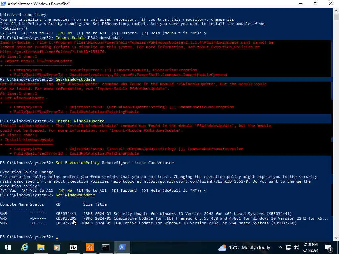Click the 'Untrusted repository' heading

pyautogui.click(x=23, y=15)
